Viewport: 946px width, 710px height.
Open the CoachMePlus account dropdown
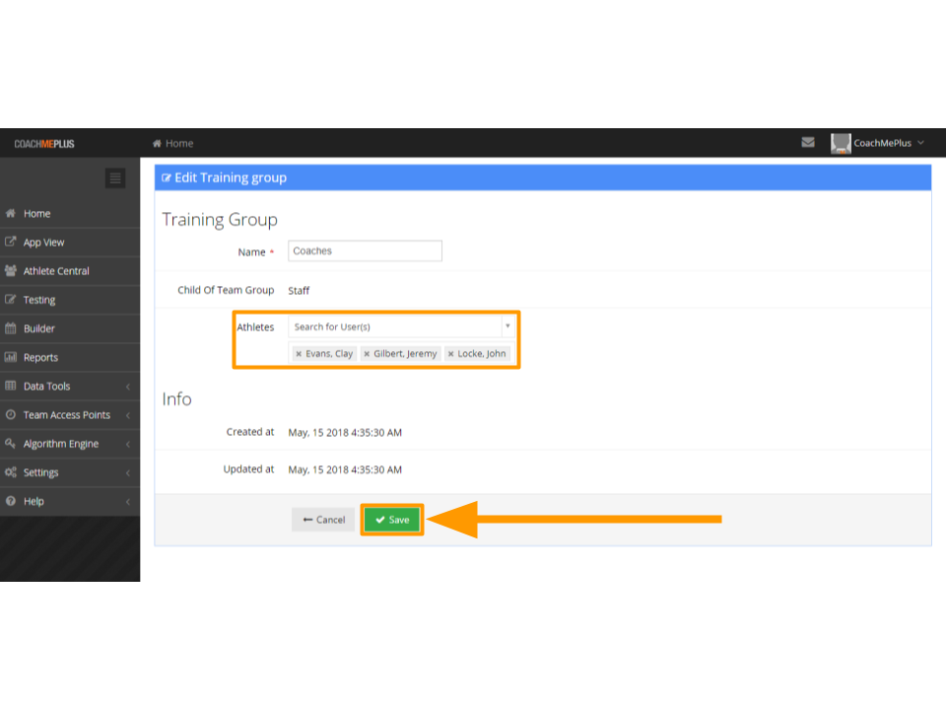[x=888, y=143]
